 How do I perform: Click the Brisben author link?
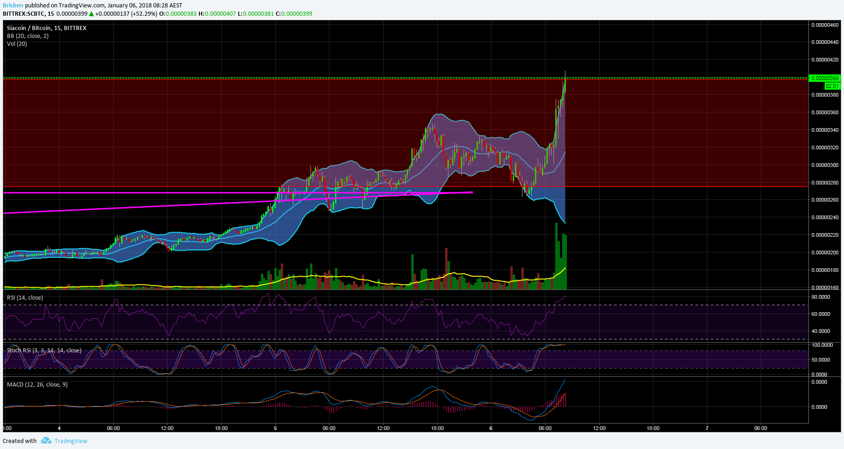[x=13, y=6]
